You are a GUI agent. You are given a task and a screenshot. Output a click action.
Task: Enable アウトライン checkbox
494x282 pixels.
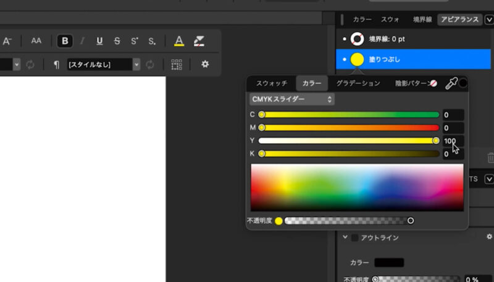click(354, 238)
